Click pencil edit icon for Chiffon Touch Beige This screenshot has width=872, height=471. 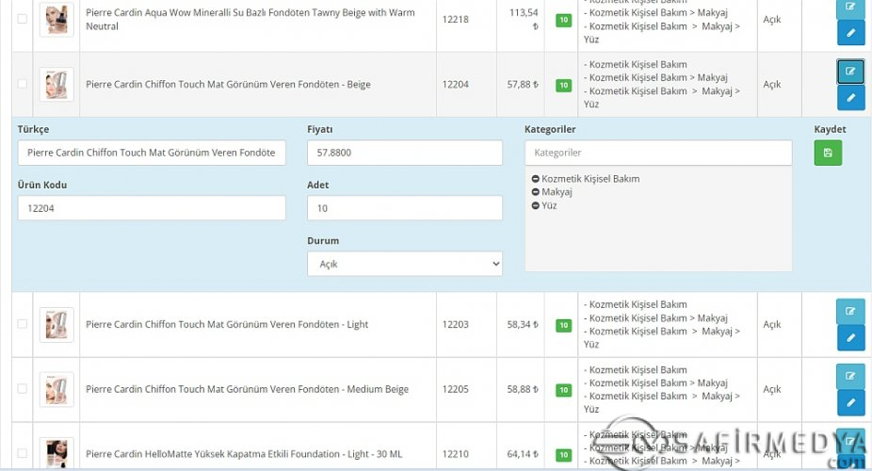(x=850, y=98)
